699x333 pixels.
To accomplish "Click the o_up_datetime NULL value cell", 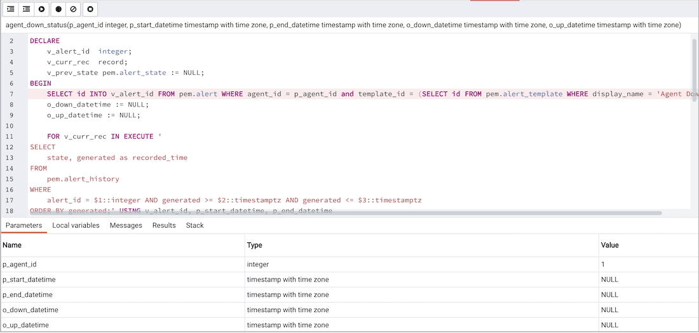I will coord(647,325).
